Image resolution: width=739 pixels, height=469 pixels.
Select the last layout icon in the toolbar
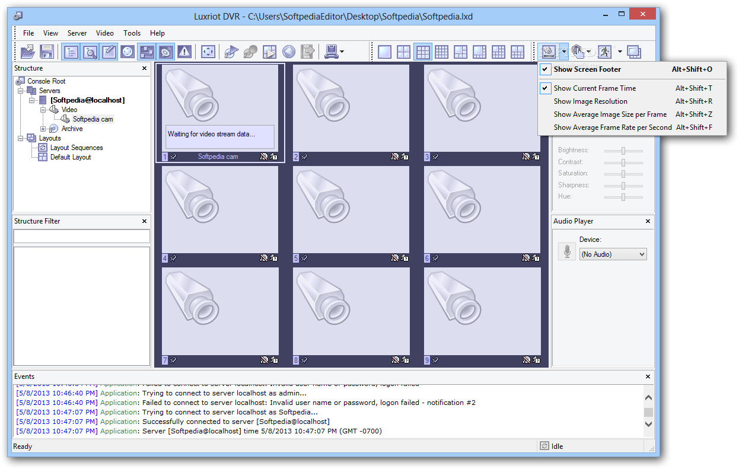coord(518,52)
